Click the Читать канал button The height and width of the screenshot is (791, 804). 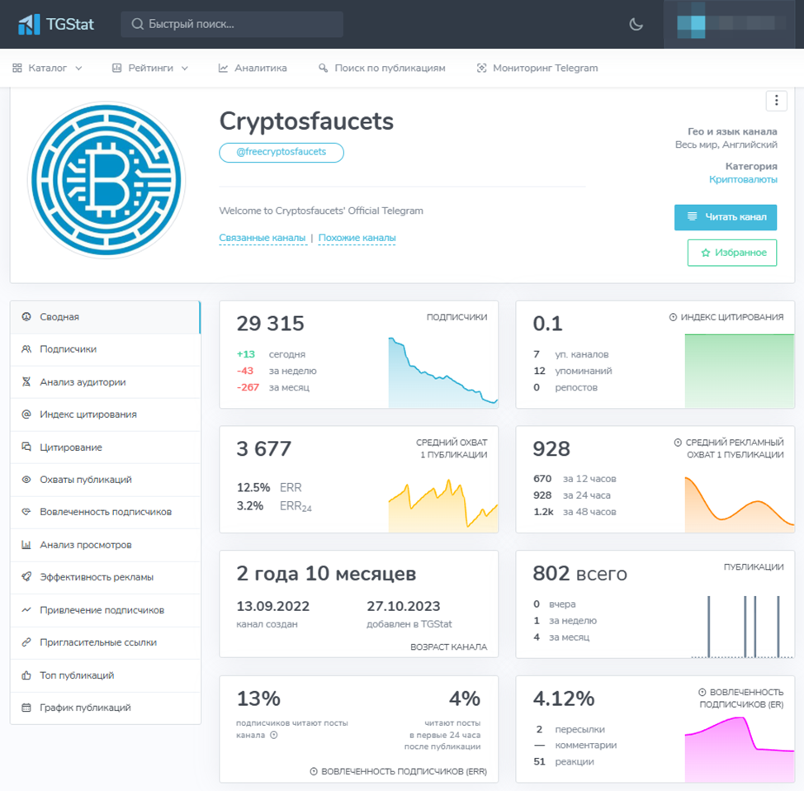point(725,217)
